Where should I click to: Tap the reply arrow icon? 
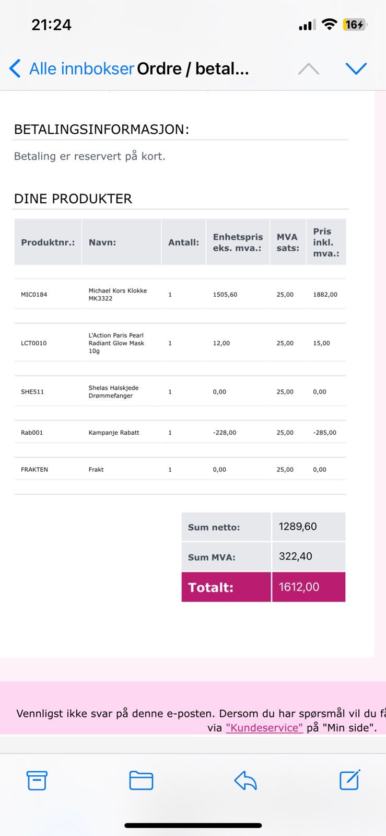click(x=245, y=781)
